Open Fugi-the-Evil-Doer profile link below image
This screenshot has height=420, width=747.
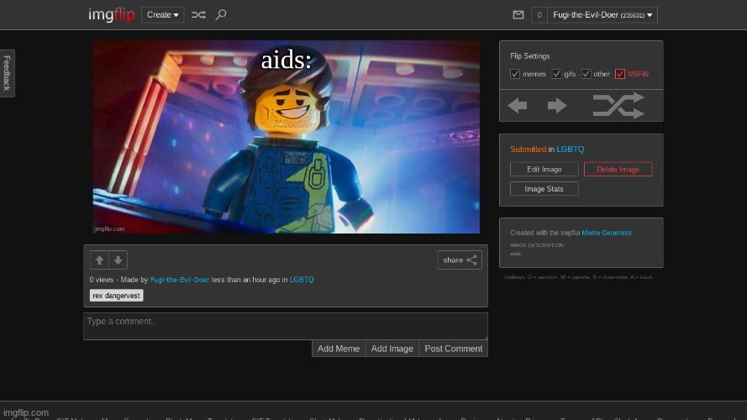(x=180, y=280)
